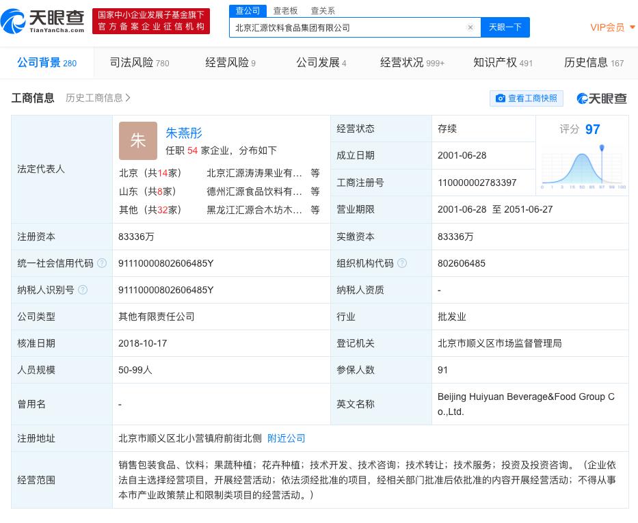Click the 天眼一下 search button
This screenshot has height=523, width=638.
point(505,27)
